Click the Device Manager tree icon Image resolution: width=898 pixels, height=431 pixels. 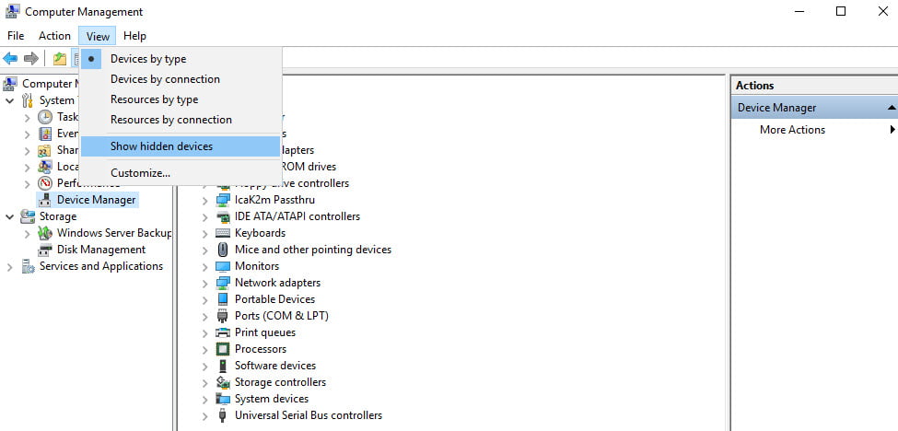pyautogui.click(x=45, y=200)
